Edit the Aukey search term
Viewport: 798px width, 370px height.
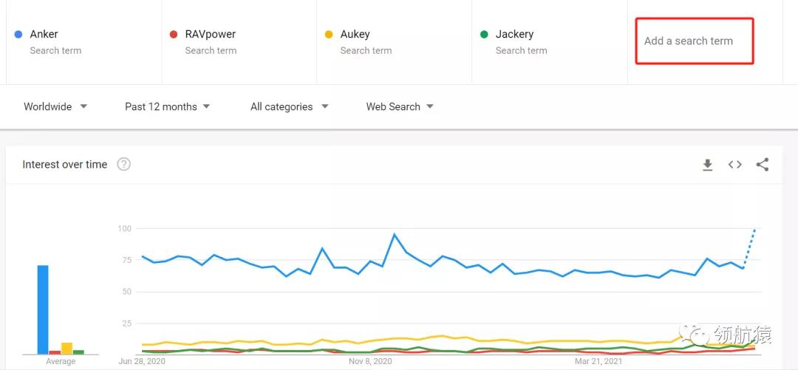click(x=355, y=35)
